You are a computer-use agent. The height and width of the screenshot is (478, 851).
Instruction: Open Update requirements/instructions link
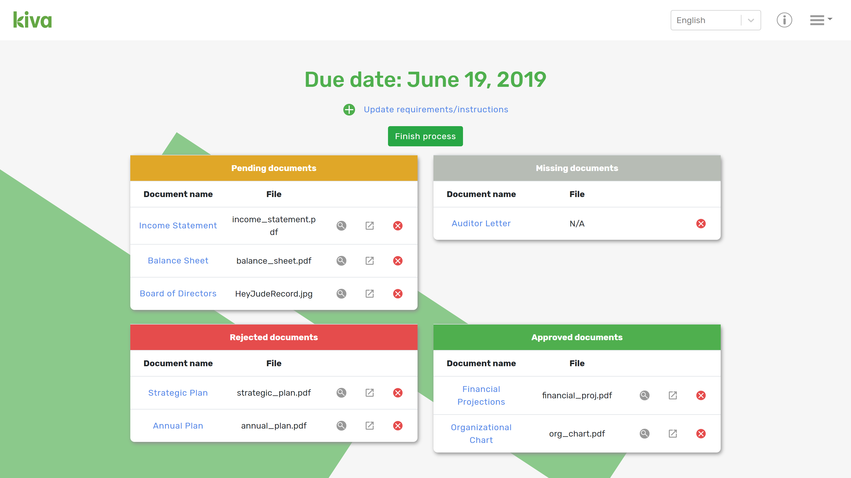436,109
